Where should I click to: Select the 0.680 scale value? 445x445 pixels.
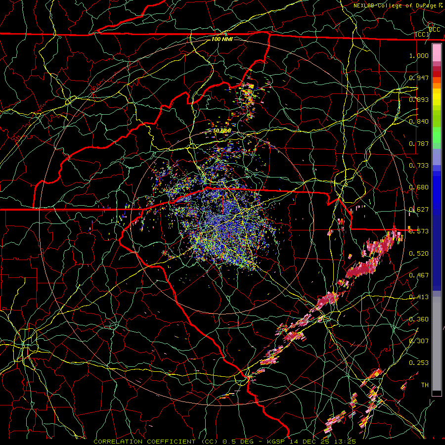click(x=419, y=187)
